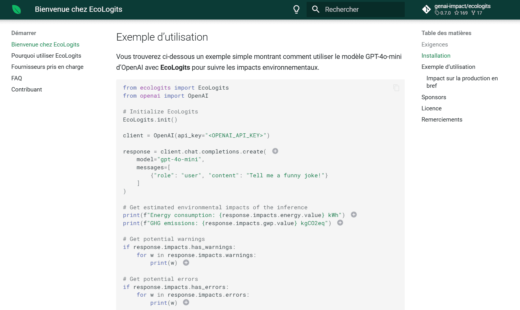Expand annotation next to Energy consumption line

354,215
